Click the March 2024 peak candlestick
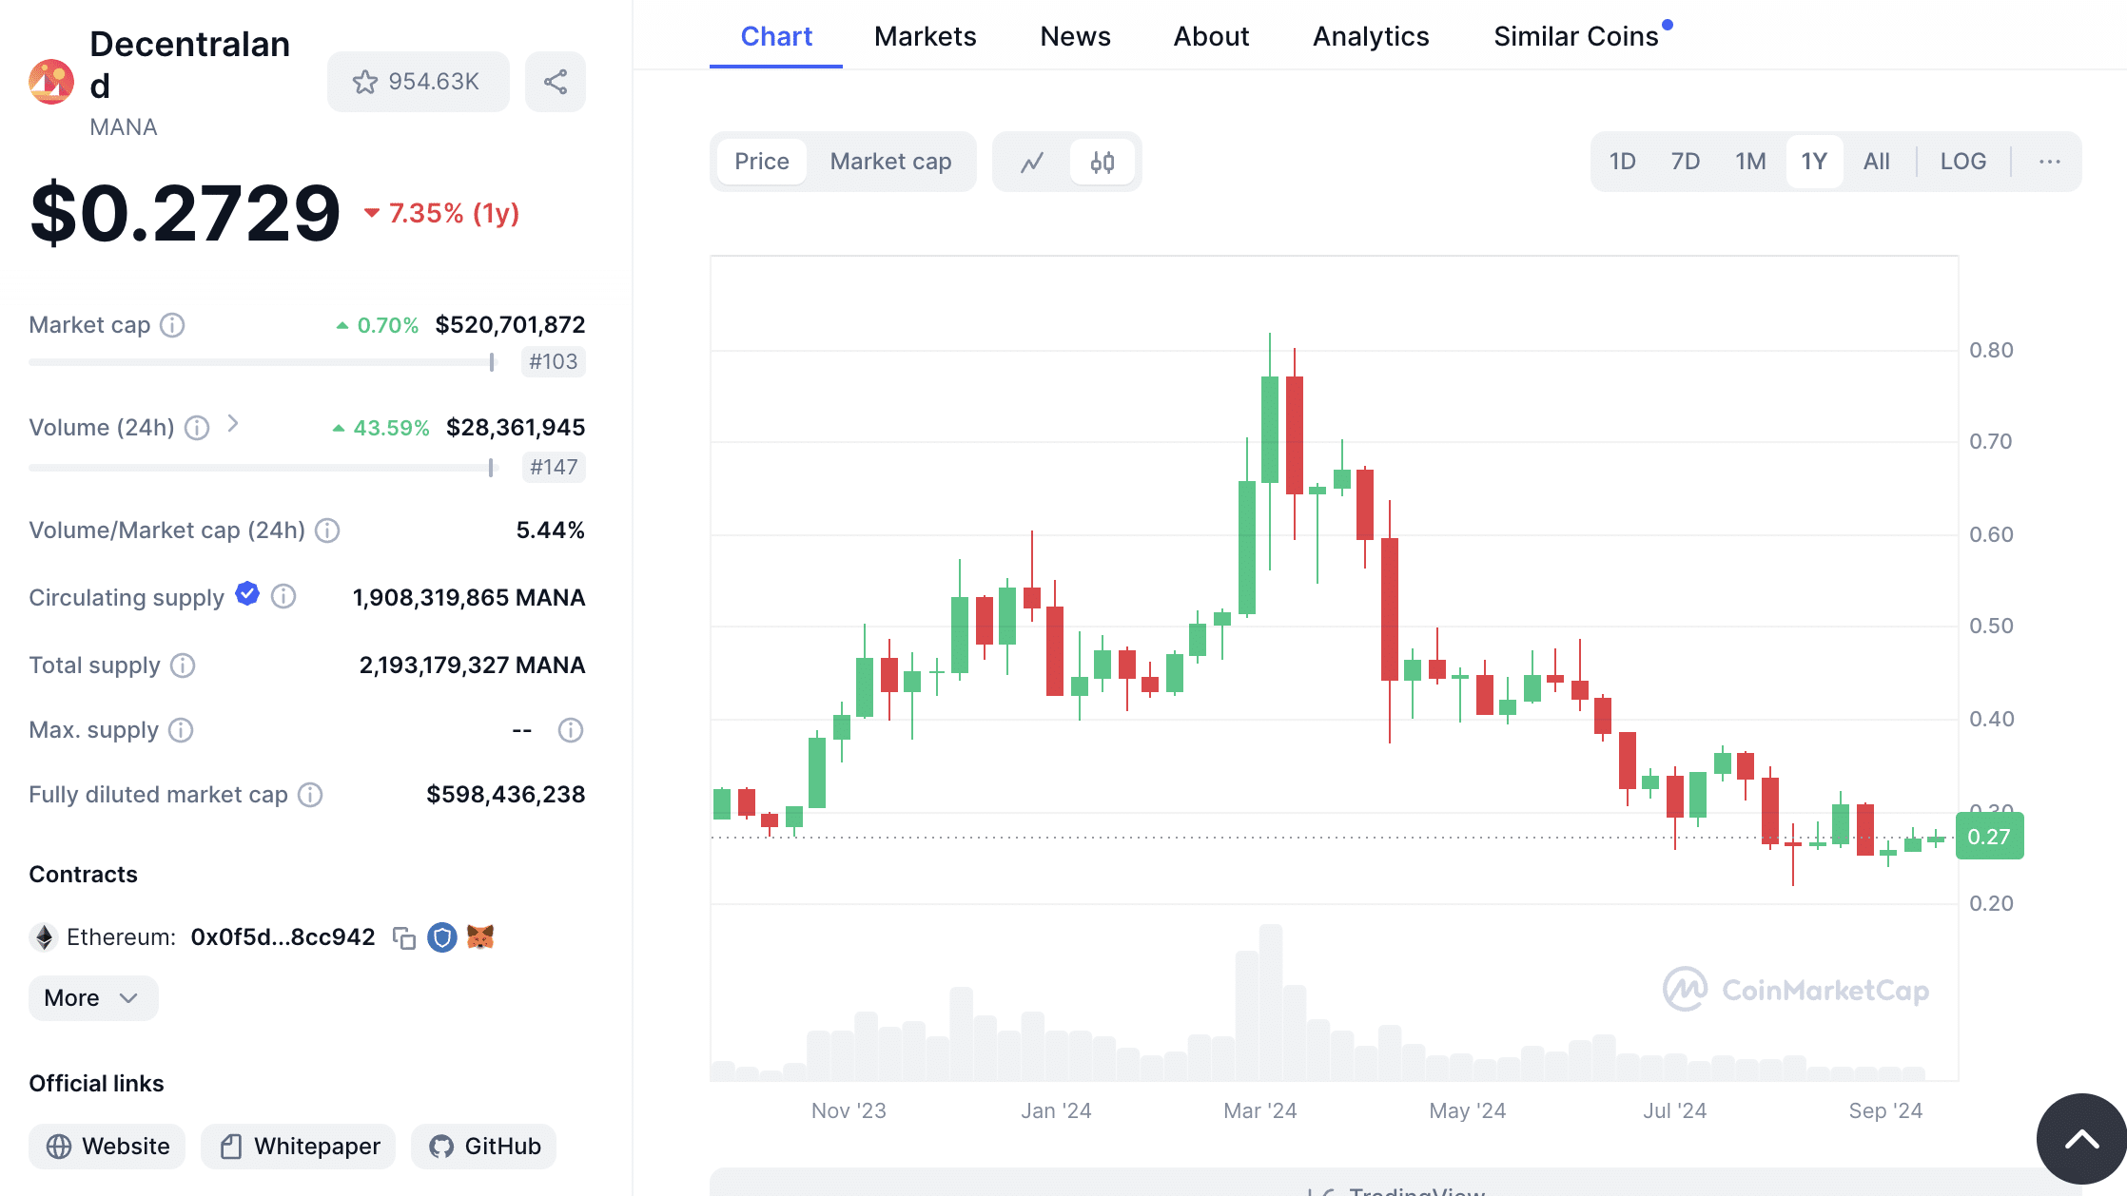Viewport: 2127px width, 1196px height. pyautogui.click(x=1270, y=430)
